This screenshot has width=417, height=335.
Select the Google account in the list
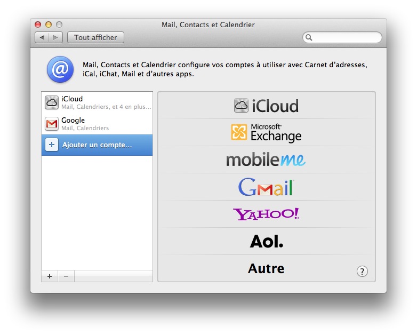point(97,124)
